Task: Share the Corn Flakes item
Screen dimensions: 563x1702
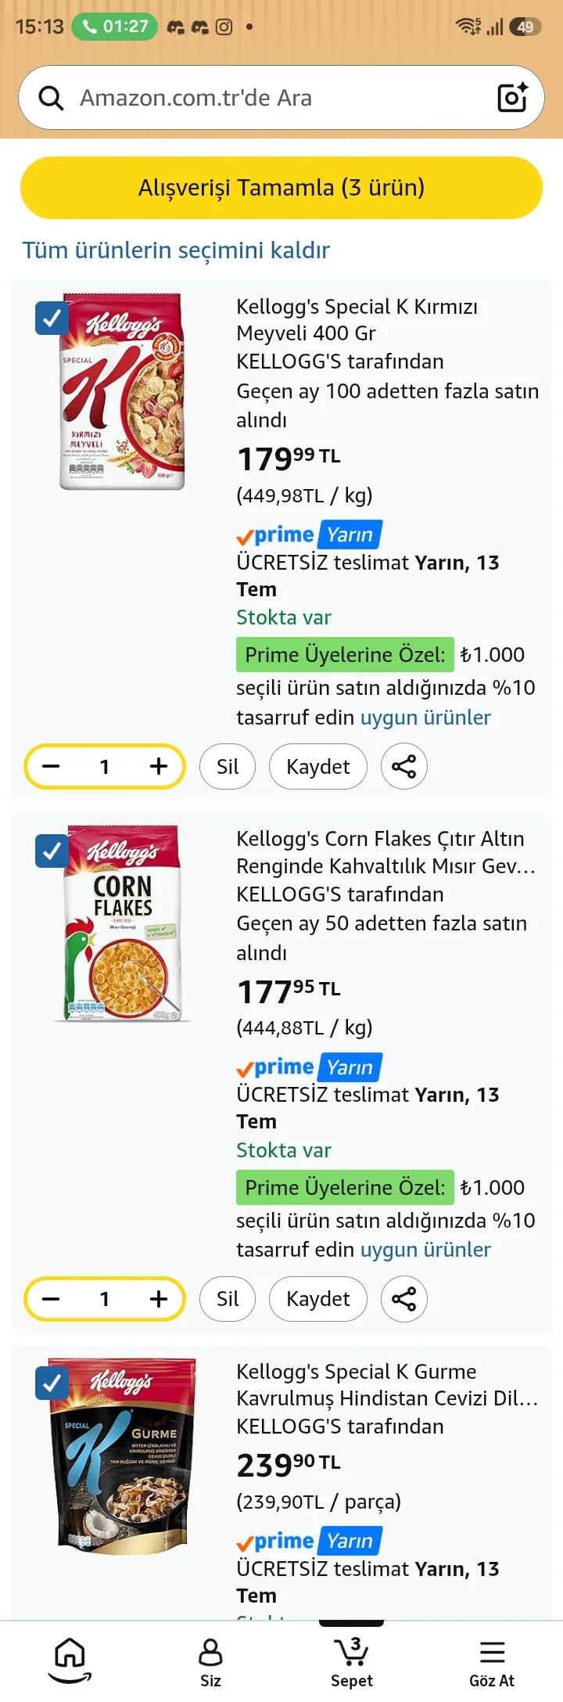Action: click(x=403, y=1299)
